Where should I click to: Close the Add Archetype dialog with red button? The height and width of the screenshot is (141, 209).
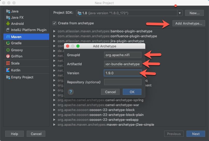click(x=68, y=46)
